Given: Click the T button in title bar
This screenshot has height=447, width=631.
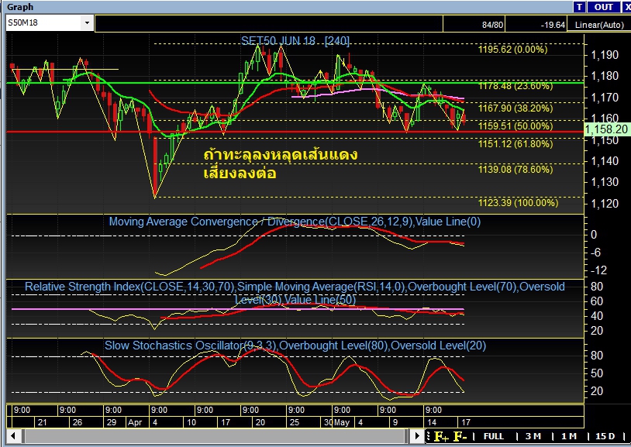Looking at the screenshot, I should (x=579, y=7).
